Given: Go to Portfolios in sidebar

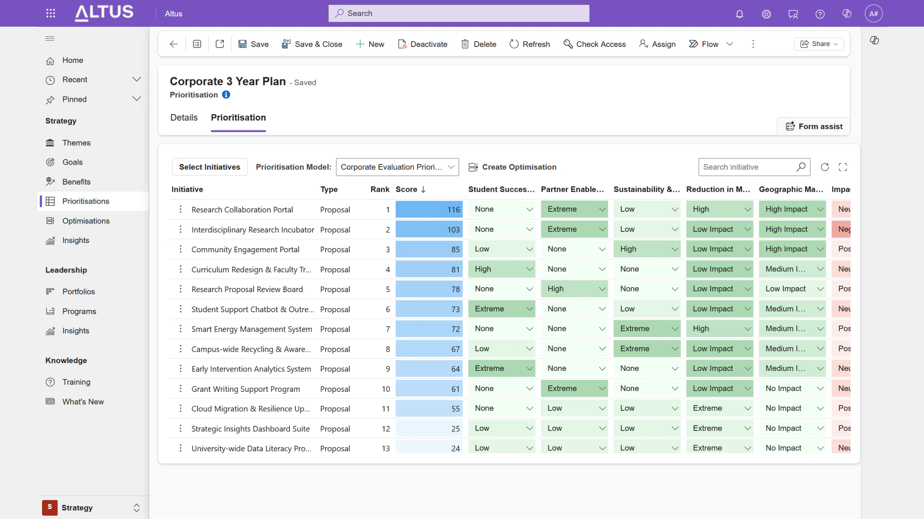Looking at the screenshot, I should 78,292.
